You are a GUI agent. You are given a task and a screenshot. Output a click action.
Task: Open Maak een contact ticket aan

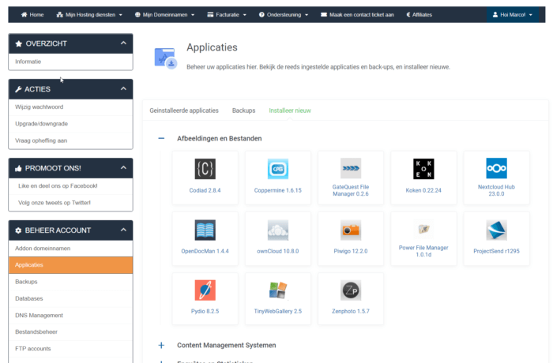coord(357,14)
